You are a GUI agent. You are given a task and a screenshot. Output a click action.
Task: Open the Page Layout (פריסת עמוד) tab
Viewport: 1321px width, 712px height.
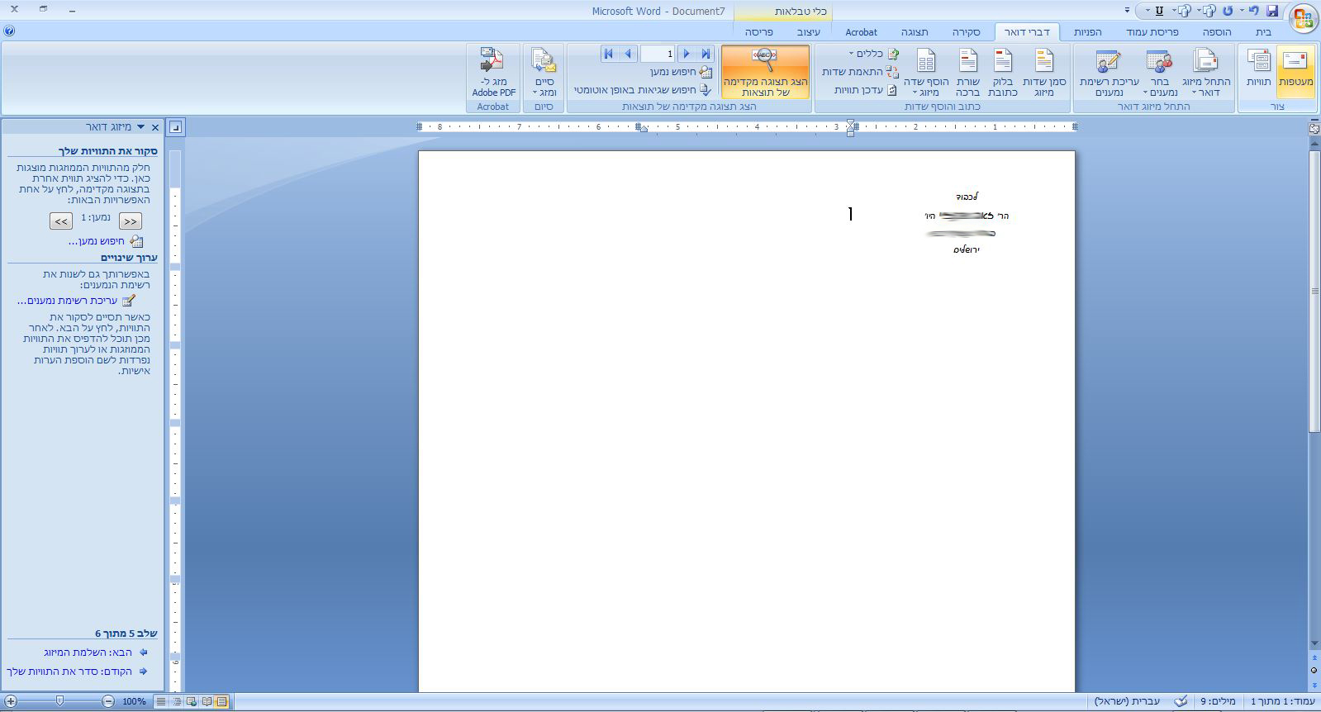(x=1152, y=32)
